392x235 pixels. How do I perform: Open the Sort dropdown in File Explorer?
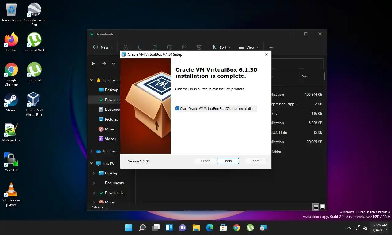tap(221, 47)
